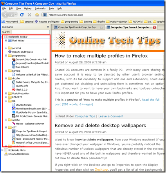Click 'Leave a Comment' link
The image size is (166, 173).
[111, 116]
